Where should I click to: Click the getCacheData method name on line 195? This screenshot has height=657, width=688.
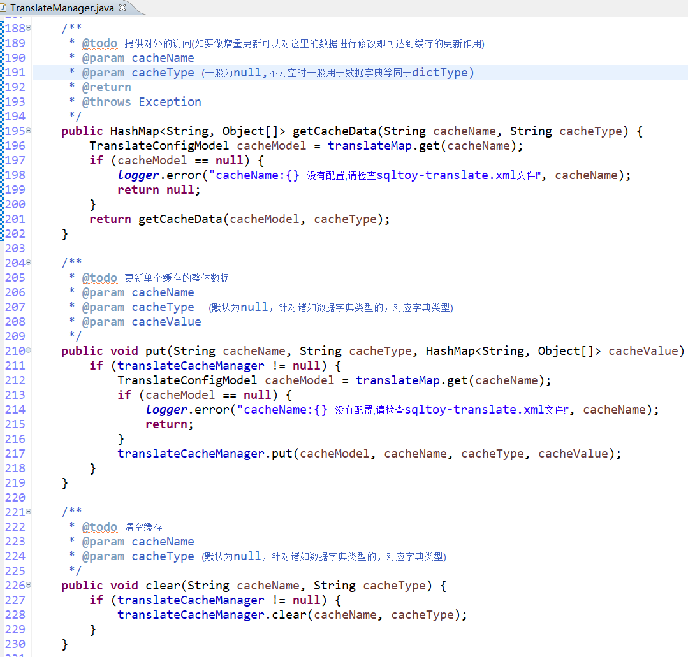(334, 131)
